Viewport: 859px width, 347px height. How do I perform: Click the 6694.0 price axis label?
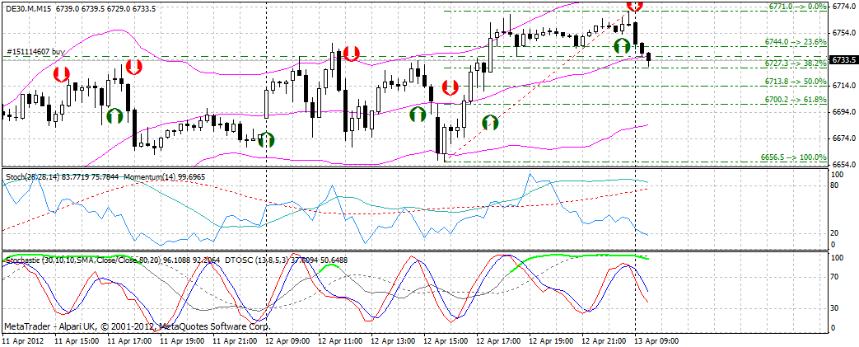843,112
